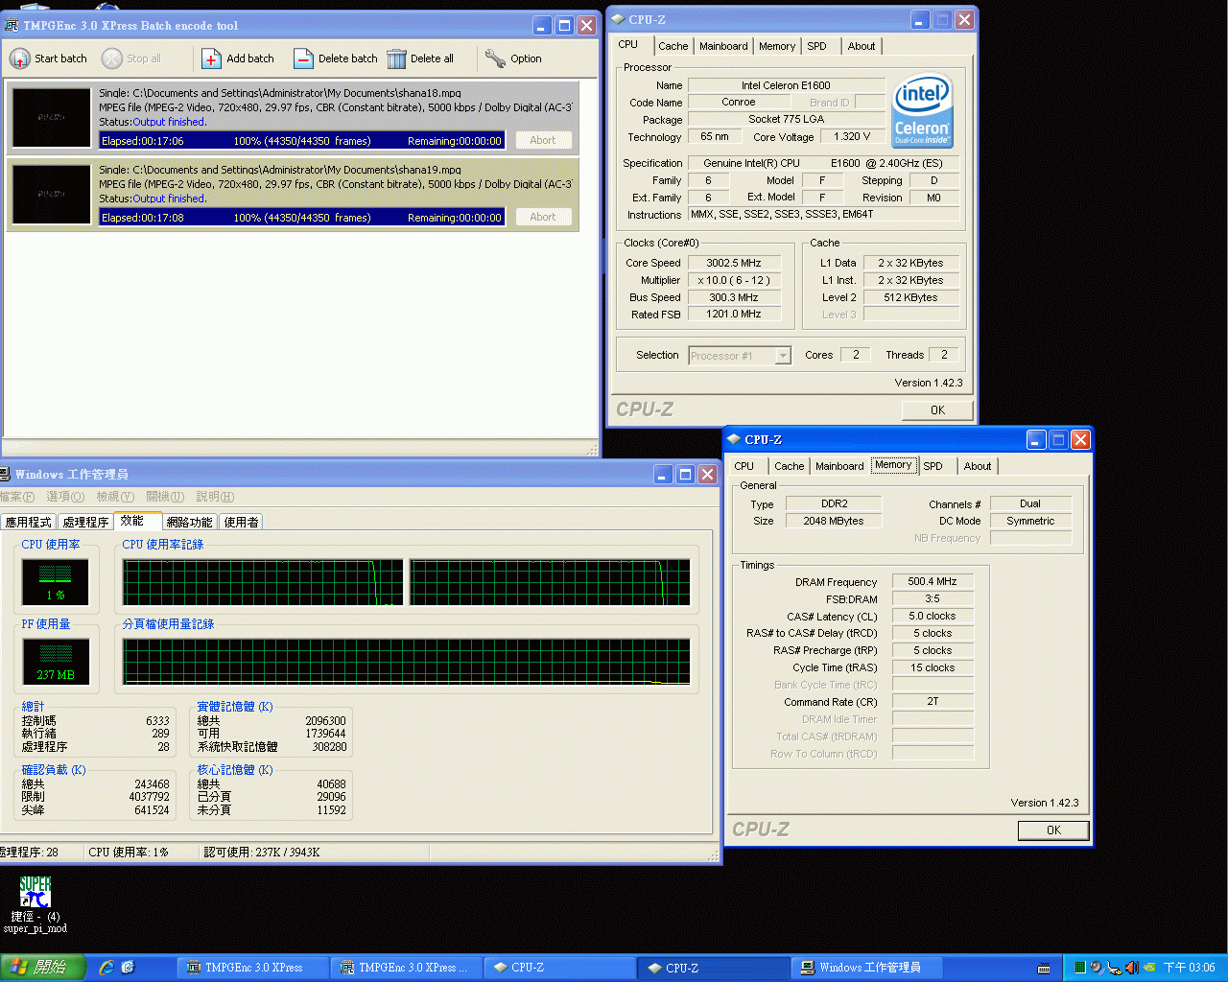Switch to TMPGEnc 3.0 XPress ... taskbar button

point(406,968)
